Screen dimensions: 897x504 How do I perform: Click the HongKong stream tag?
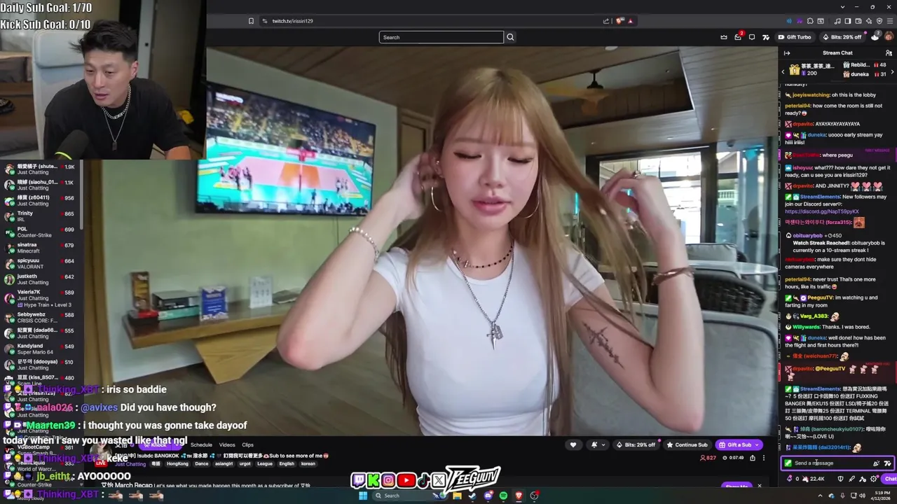click(x=177, y=463)
